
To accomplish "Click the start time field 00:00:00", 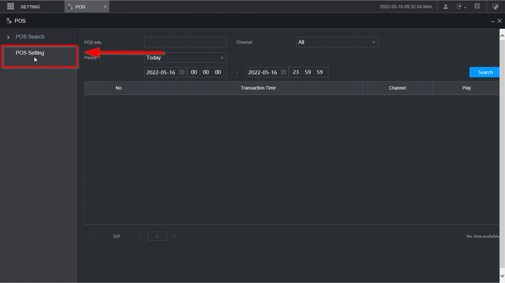I will 206,72.
